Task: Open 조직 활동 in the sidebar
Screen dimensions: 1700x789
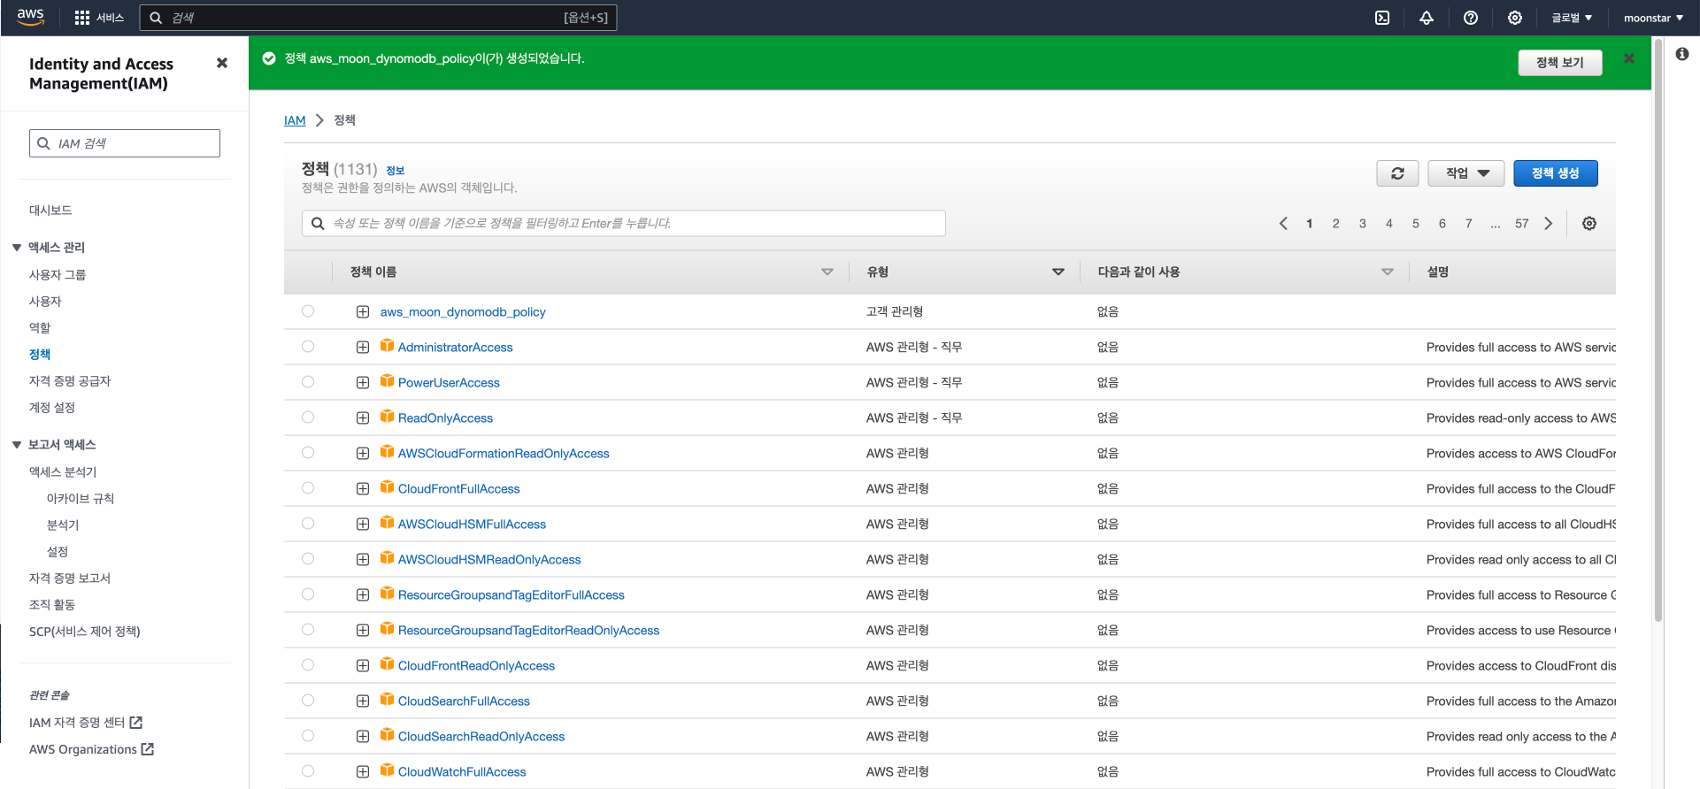Action: 52,605
